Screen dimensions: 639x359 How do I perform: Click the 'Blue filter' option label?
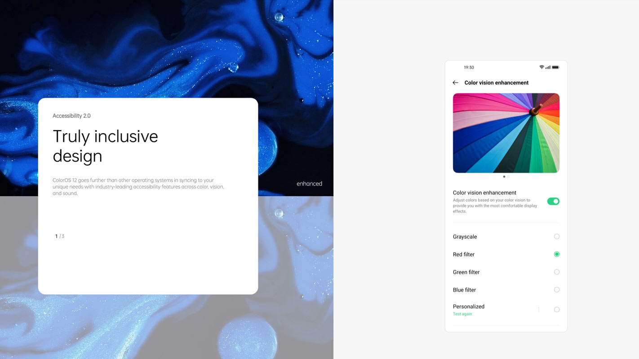(465, 290)
